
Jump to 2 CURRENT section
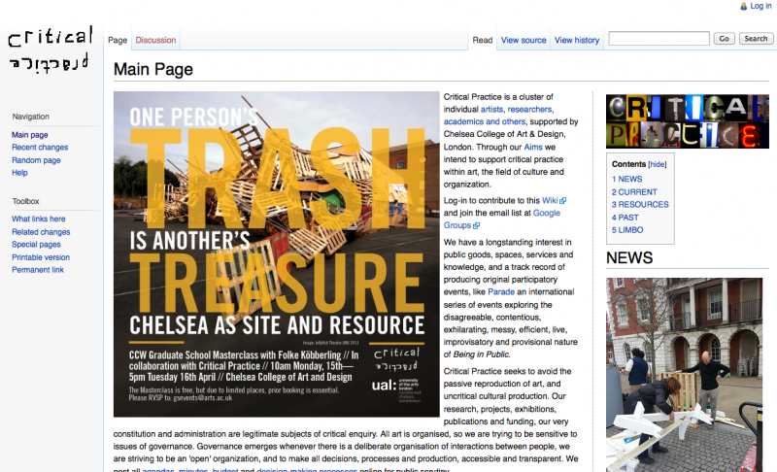[634, 192]
